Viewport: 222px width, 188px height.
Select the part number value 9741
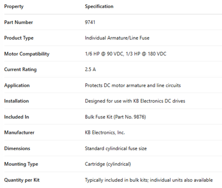point(90,22)
